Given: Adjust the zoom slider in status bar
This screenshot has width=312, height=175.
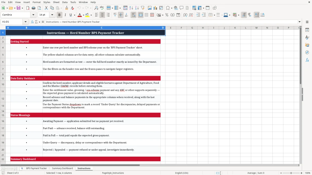Looking at the screenshot, I should click(291, 173).
